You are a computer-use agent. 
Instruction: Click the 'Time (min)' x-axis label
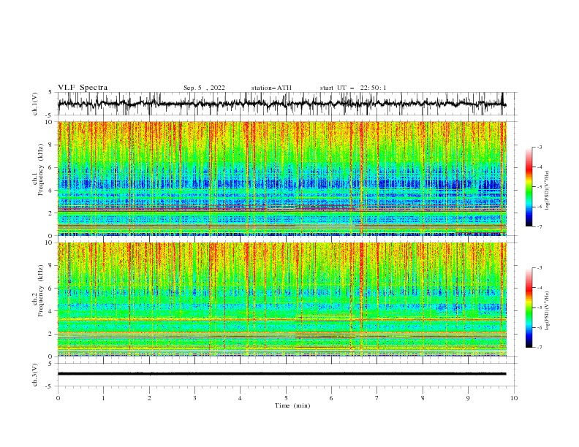click(292, 405)
